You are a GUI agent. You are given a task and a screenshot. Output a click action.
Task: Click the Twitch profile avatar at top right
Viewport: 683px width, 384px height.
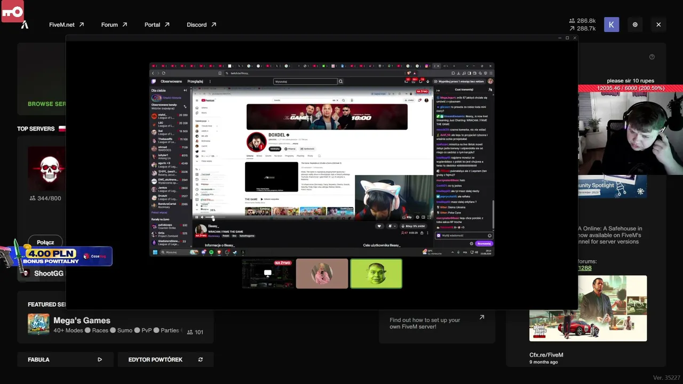490,82
